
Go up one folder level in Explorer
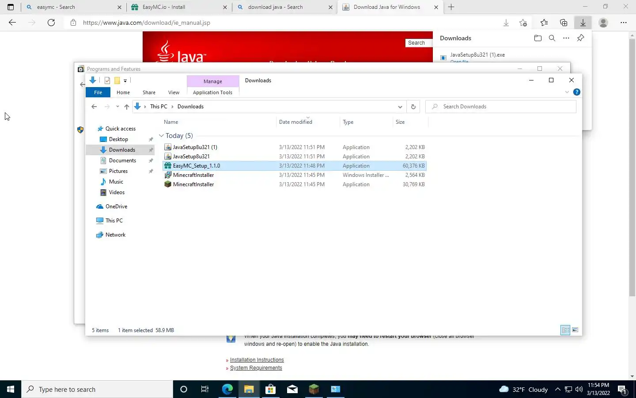click(127, 107)
